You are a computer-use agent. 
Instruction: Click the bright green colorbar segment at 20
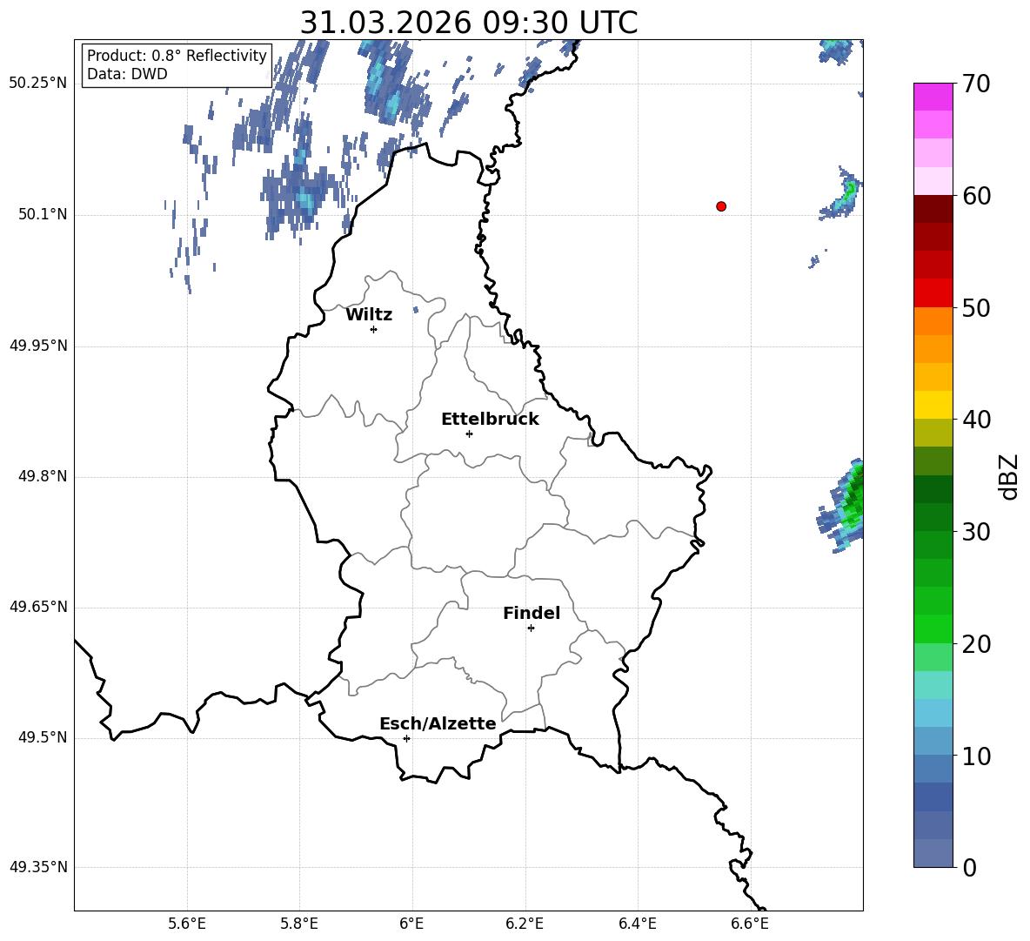(933, 628)
